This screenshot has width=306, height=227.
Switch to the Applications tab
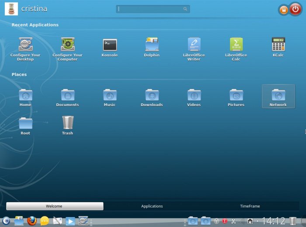[x=152, y=206]
